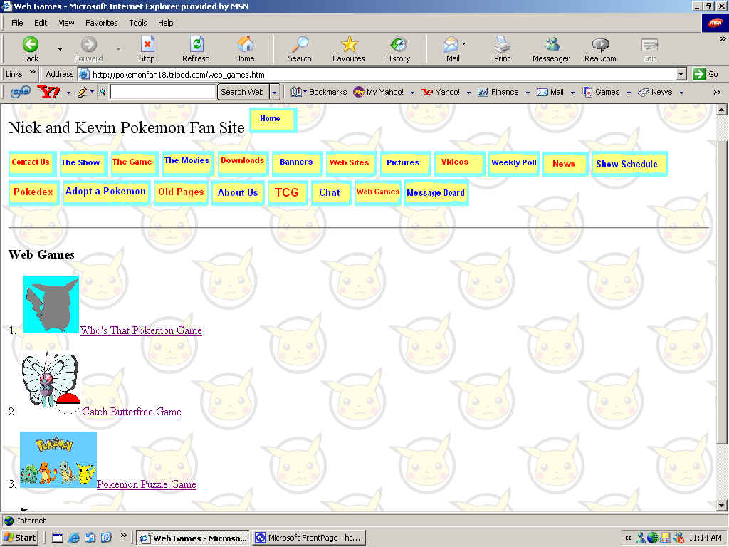
Task: Expand the address bar dropdown
Action: coord(681,74)
